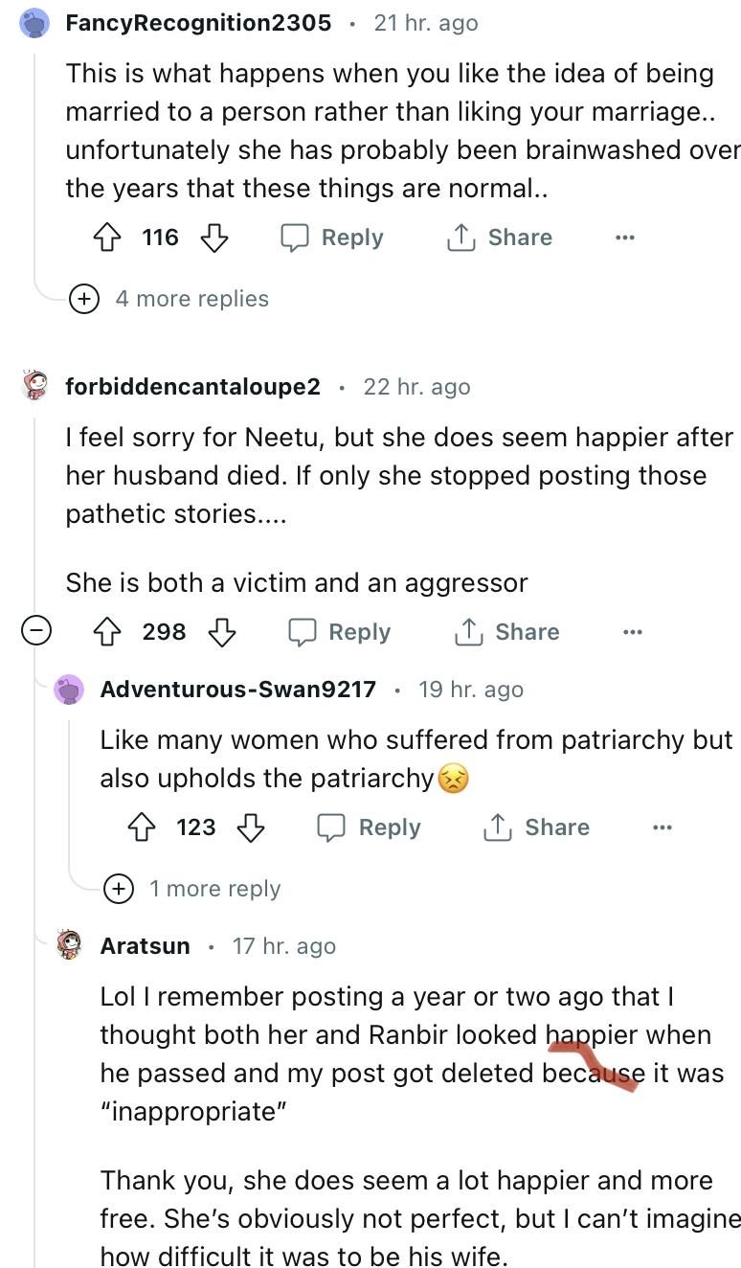Click Aratsun's avatar image

pos(70,944)
